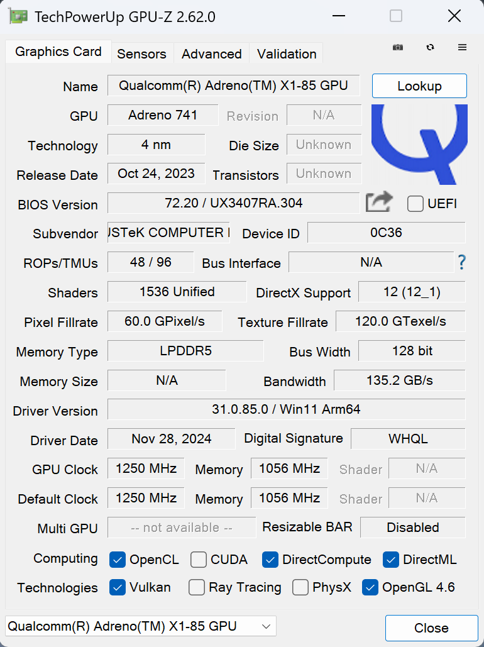Click the Driver Version field 31.0.85.0
The width and height of the screenshot is (484, 647).
tap(287, 409)
